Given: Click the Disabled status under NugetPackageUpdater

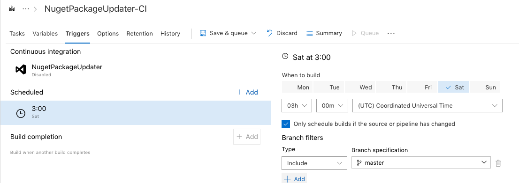Looking at the screenshot, I should click(x=41, y=75).
